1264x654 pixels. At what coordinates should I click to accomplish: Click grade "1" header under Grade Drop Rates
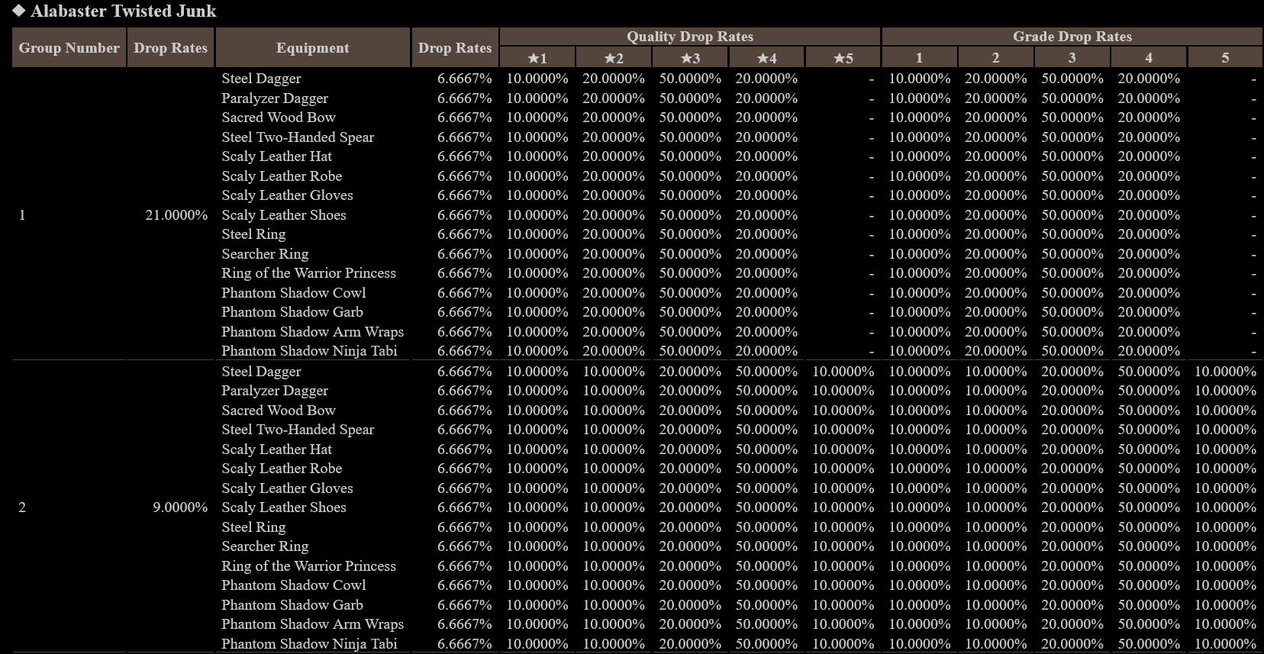pos(920,57)
